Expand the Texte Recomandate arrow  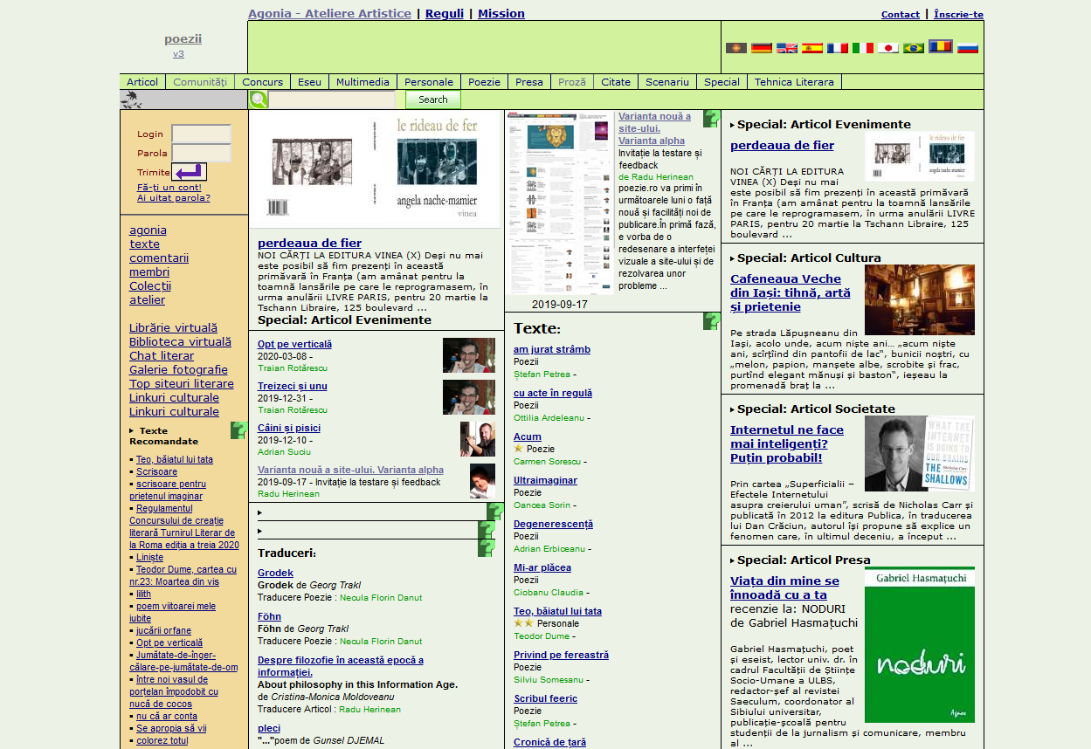click(x=132, y=431)
